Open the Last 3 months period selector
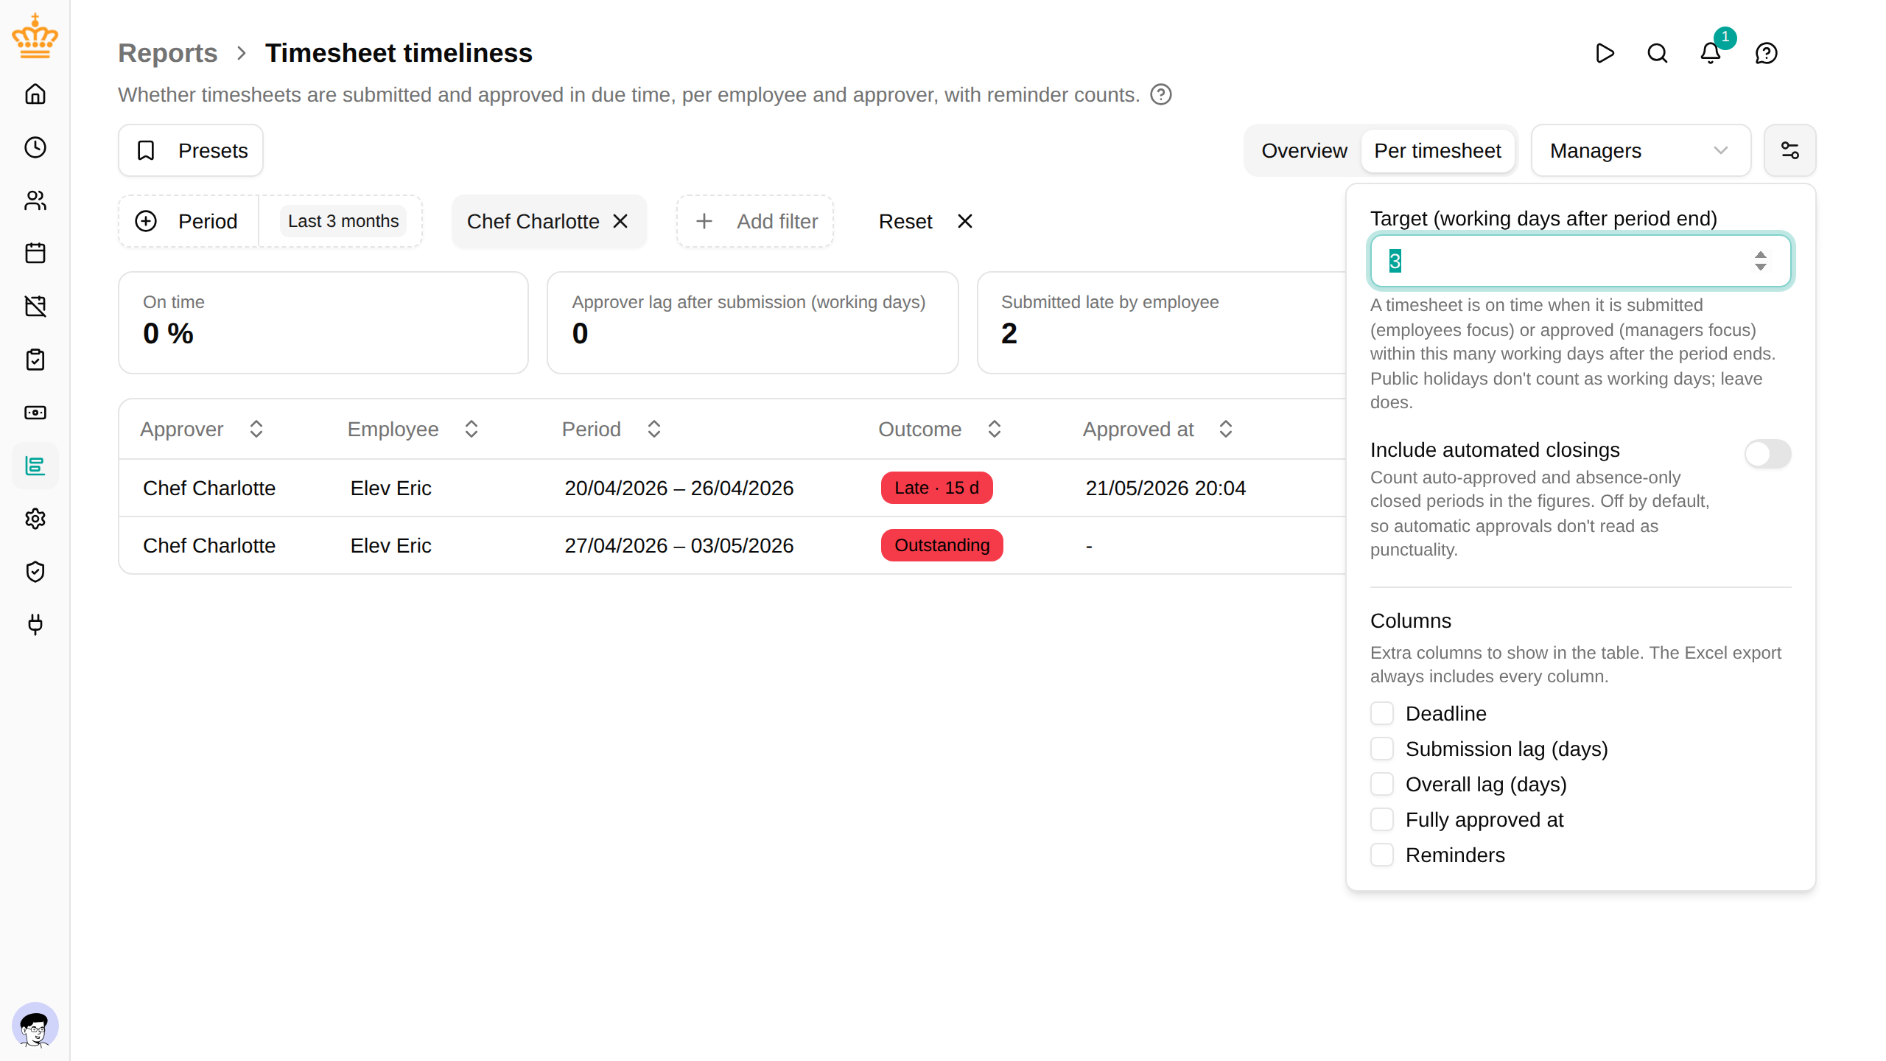The image size is (1886, 1061). coord(343,221)
